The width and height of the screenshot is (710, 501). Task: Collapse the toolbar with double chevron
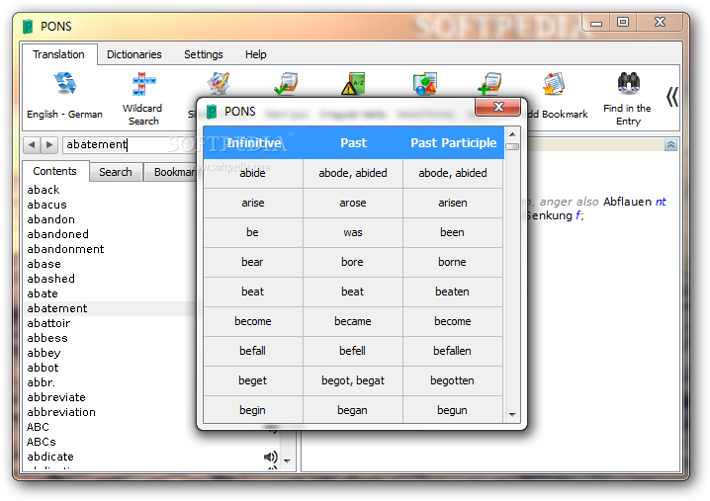(x=672, y=97)
